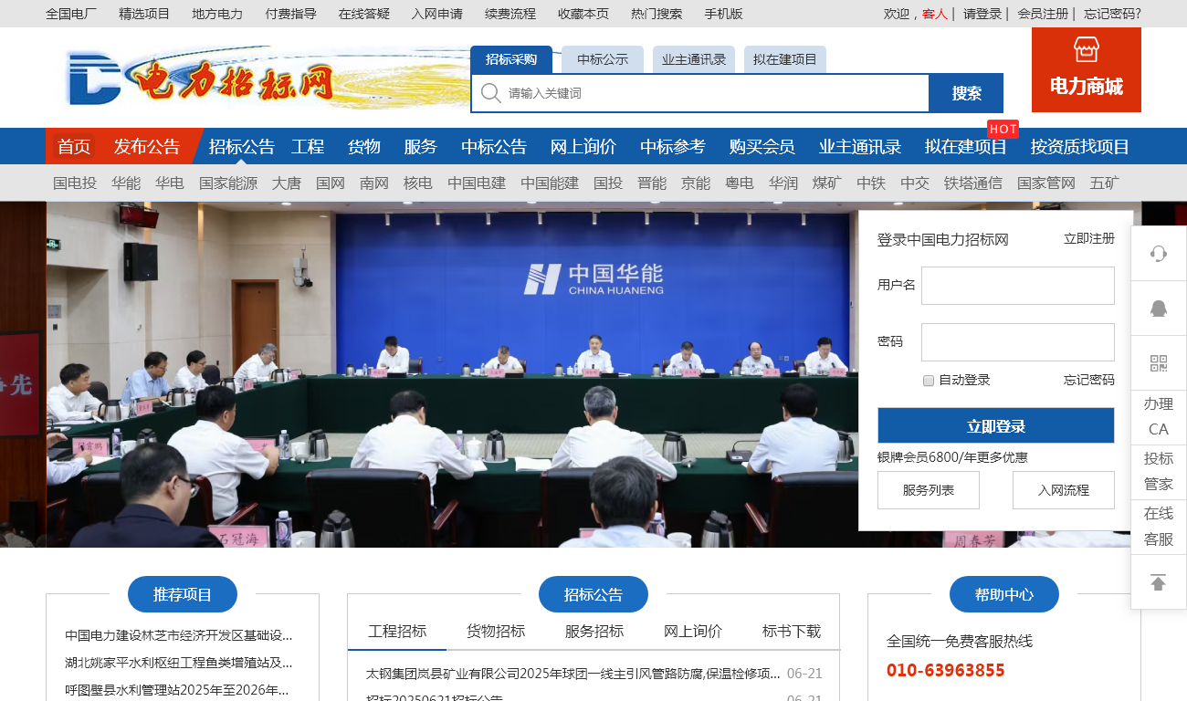
Task: Click 精选项目 in the top bar
Action: [144, 14]
